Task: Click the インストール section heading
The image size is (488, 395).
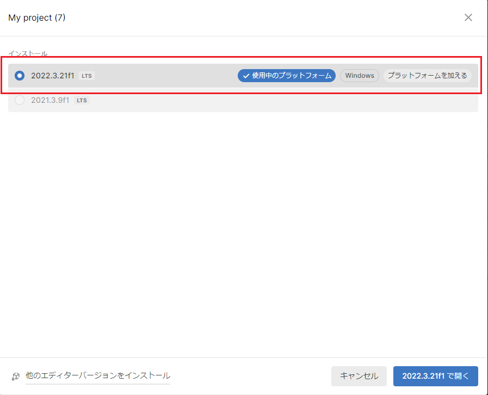Action: (28, 54)
